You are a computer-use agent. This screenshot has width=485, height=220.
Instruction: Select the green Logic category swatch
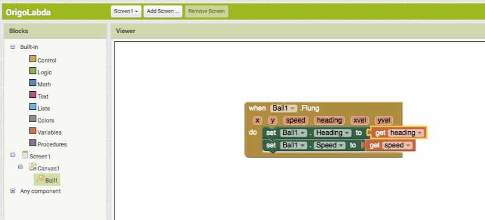tap(33, 71)
